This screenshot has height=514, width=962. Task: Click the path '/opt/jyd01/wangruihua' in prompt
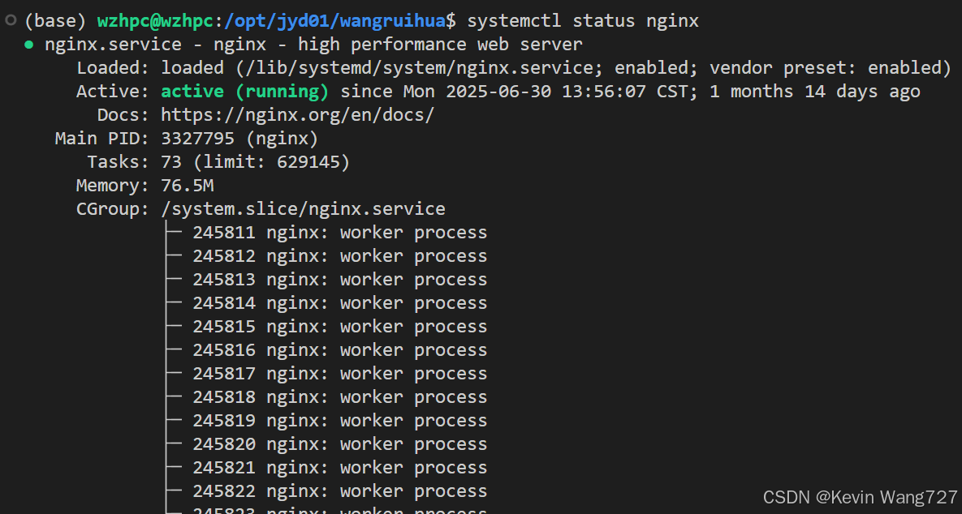coord(335,21)
